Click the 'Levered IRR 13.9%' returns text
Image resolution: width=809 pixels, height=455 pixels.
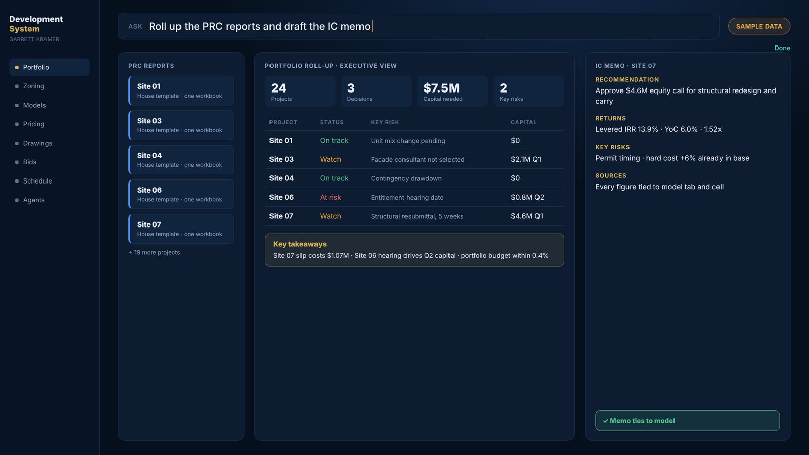pos(658,129)
